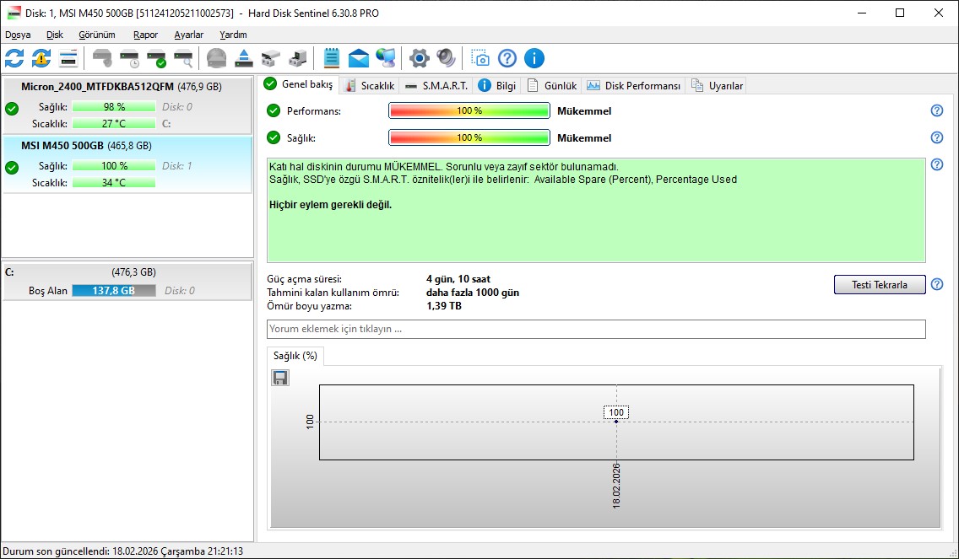Screen dimensions: 959x559
Task: Switch to the Uyarılar tab
Action: click(717, 85)
